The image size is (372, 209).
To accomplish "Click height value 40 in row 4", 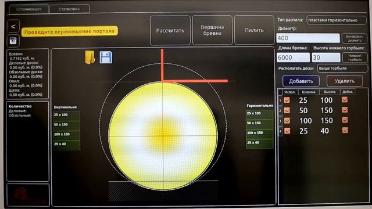I will click(x=325, y=131).
